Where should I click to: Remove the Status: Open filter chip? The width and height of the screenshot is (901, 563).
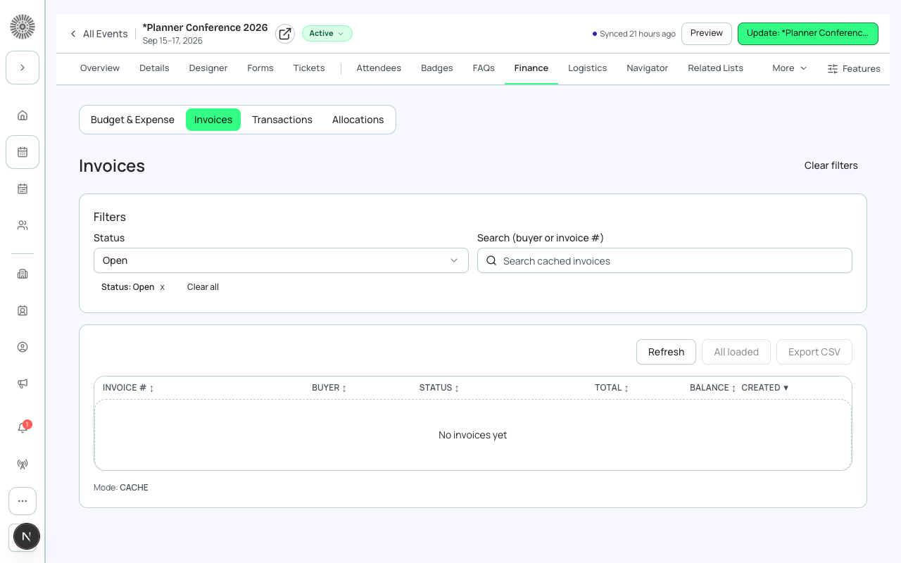click(163, 287)
